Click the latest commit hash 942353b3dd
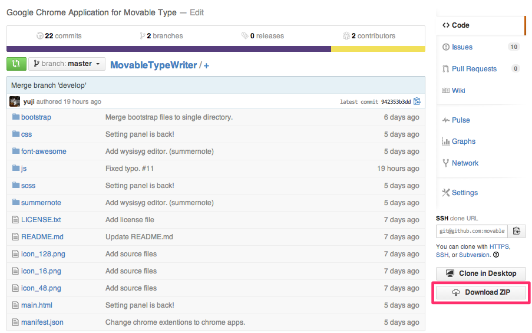Image resolution: width=532 pixels, height=333 pixels. point(395,102)
